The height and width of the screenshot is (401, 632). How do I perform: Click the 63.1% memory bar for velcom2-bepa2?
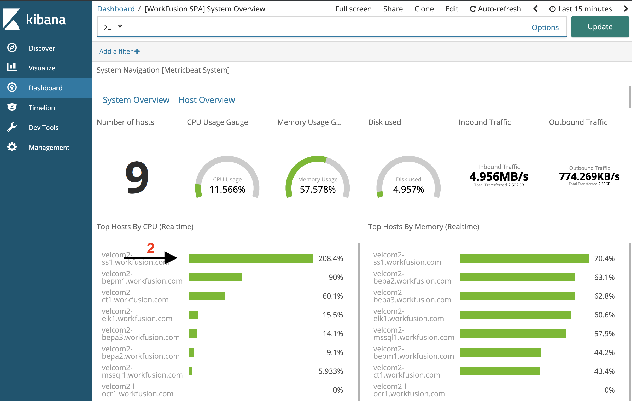518,278
